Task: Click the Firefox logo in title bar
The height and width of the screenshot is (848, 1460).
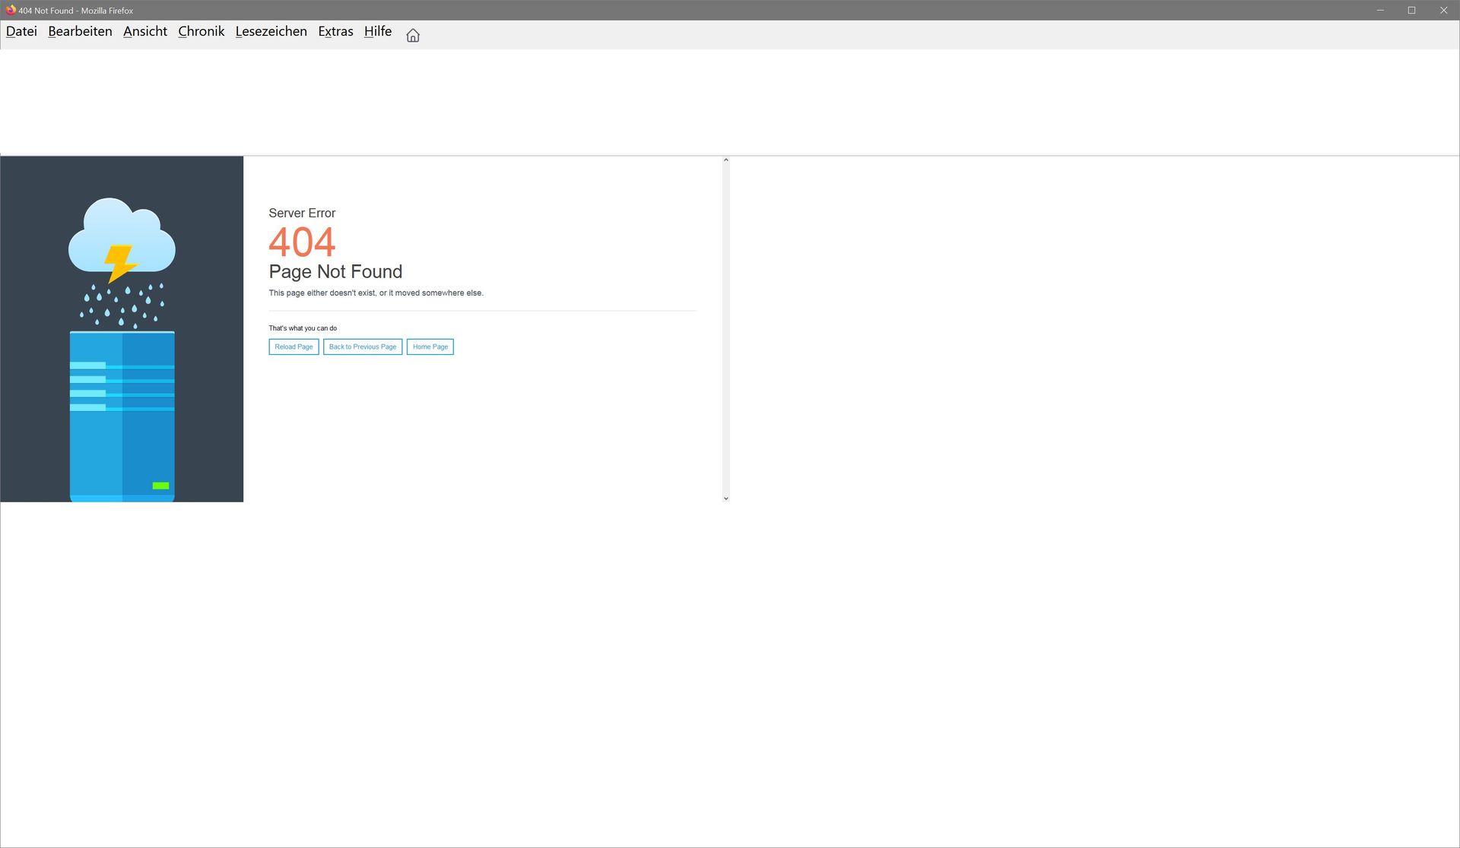Action: pyautogui.click(x=11, y=10)
